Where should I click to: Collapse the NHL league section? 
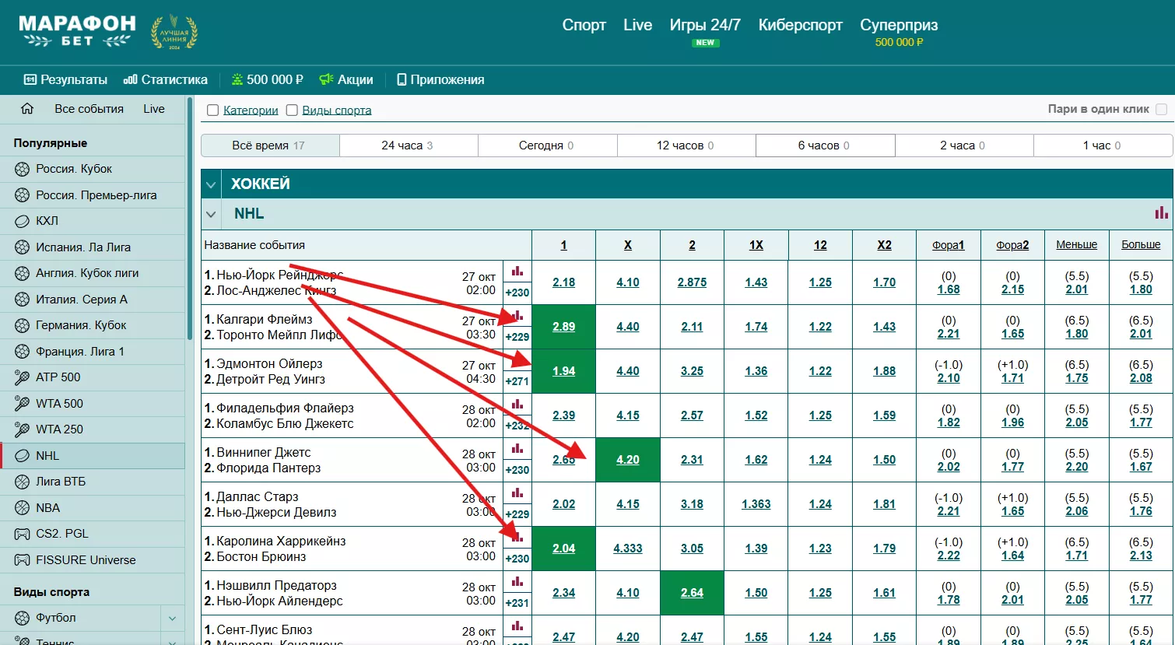(x=211, y=214)
